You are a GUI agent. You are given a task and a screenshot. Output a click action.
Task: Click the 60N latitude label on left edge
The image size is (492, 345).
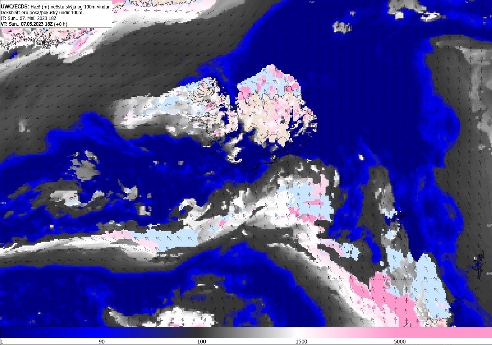pyautogui.click(x=3, y=203)
